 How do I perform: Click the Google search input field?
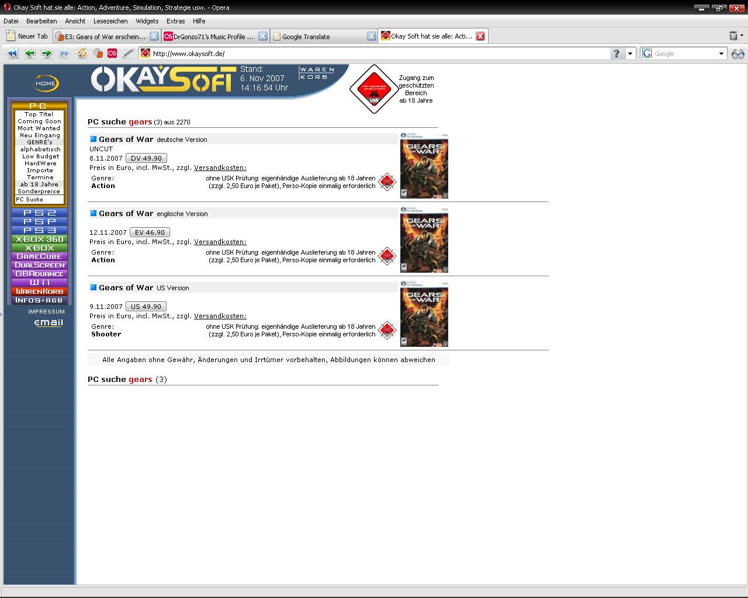click(x=684, y=53)
